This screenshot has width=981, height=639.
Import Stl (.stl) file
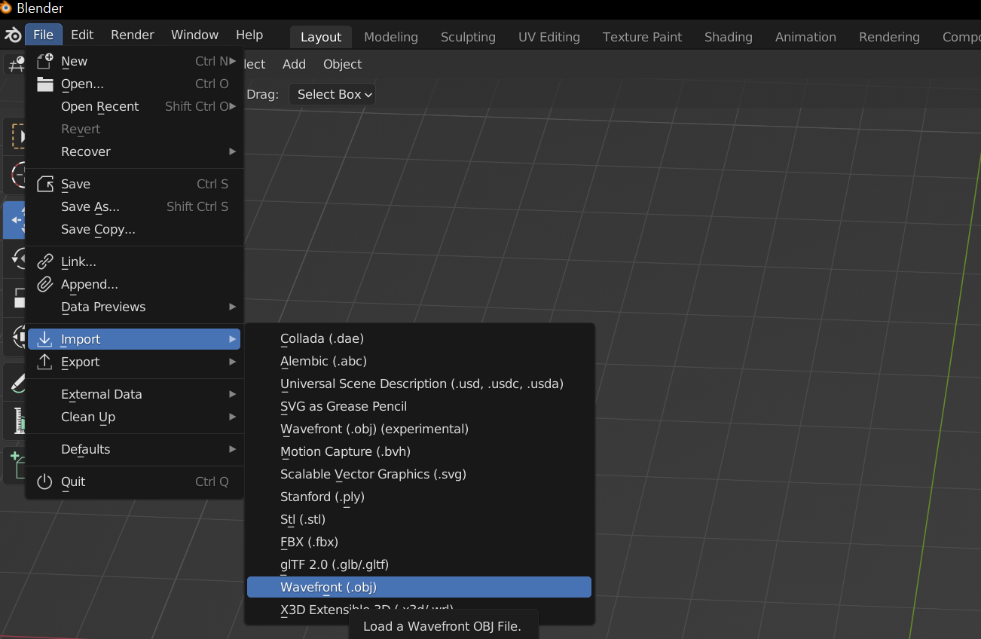tap(419, 519)
